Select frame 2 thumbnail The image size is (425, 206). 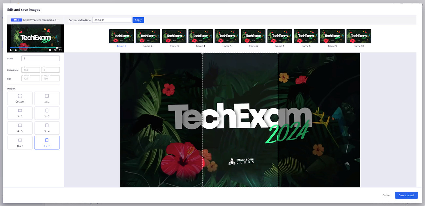coord(148,36)
